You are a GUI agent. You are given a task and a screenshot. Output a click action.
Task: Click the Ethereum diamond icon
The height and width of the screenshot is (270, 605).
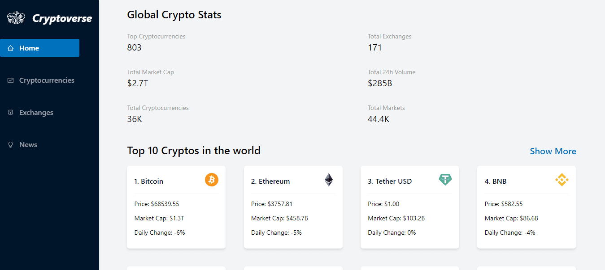[x=329, y=180]
